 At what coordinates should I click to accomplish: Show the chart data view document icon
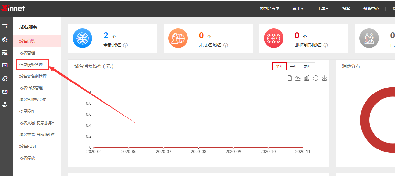290,78
